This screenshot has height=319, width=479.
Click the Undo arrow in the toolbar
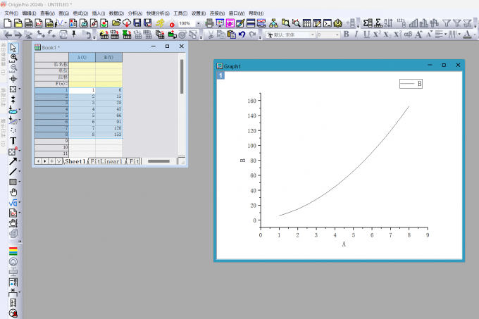[242, 35]
